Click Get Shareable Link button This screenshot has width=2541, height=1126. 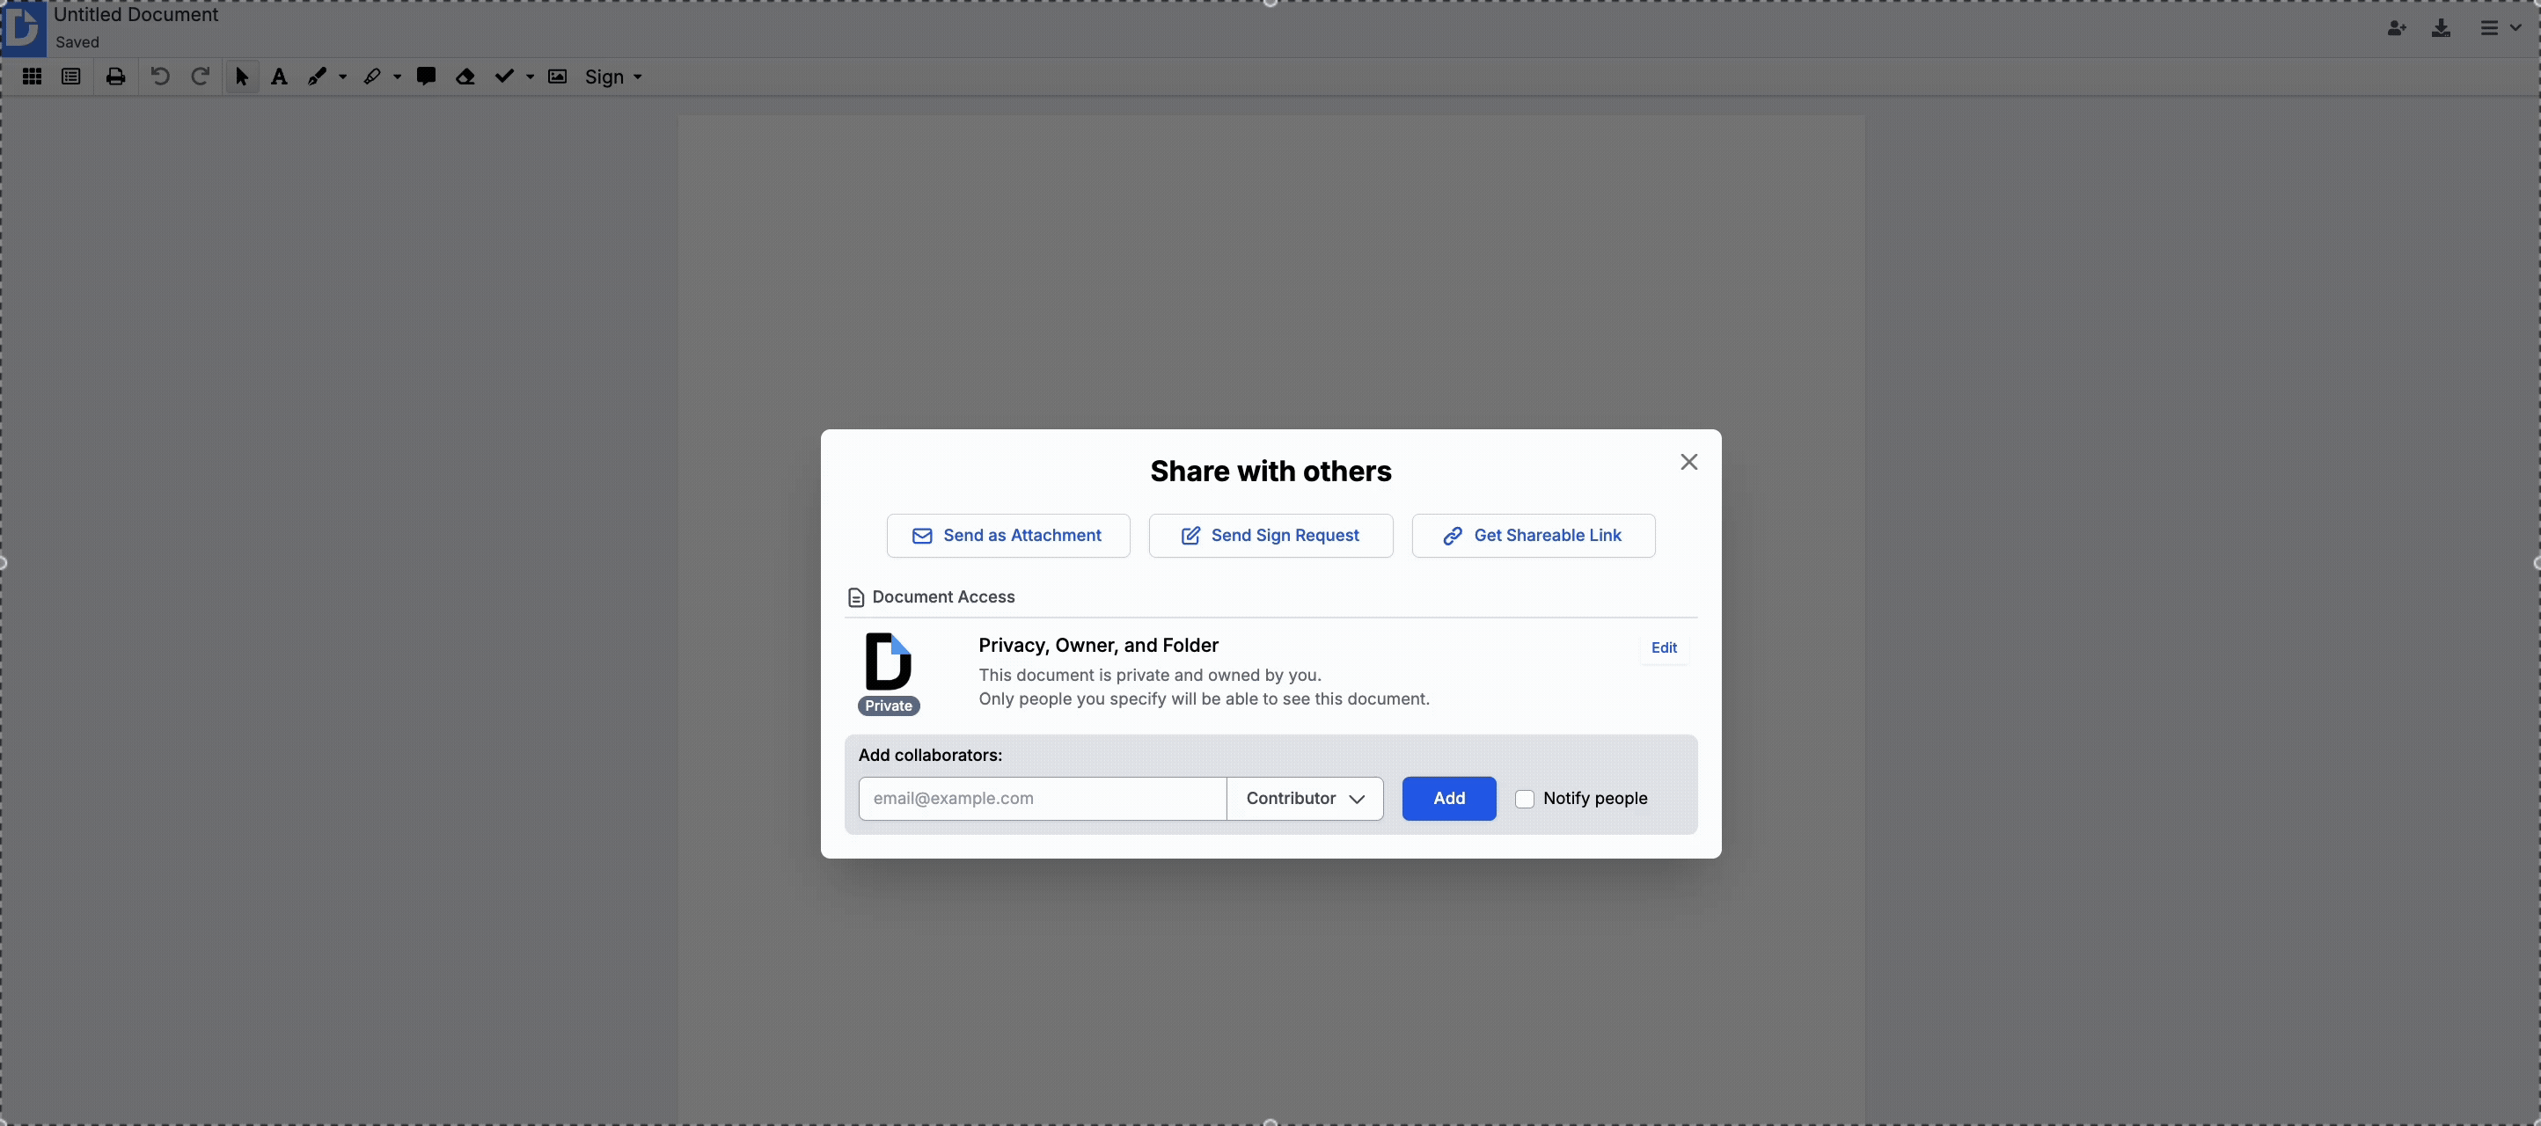coord(1532,536)
